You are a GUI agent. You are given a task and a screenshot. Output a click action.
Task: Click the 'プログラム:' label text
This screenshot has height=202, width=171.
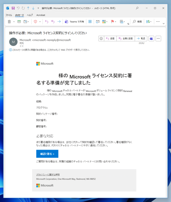click(42, 108)
